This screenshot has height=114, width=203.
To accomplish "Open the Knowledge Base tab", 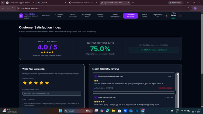I will click(87, 16).
